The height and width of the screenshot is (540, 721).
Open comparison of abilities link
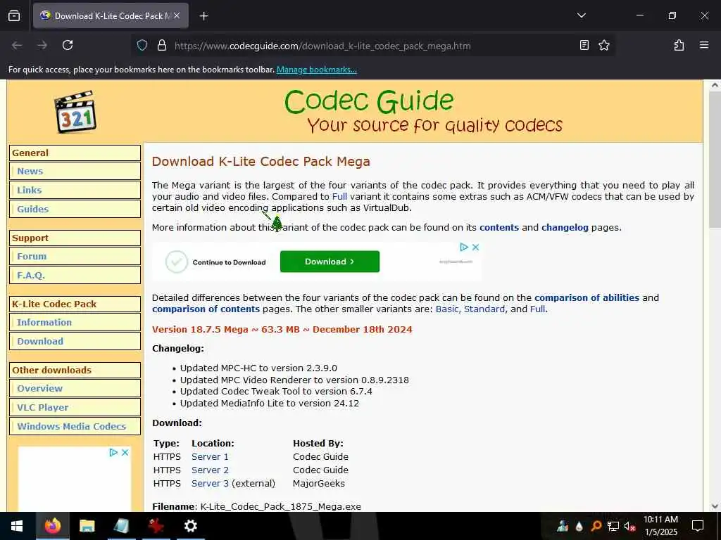(x=587, y=297)
